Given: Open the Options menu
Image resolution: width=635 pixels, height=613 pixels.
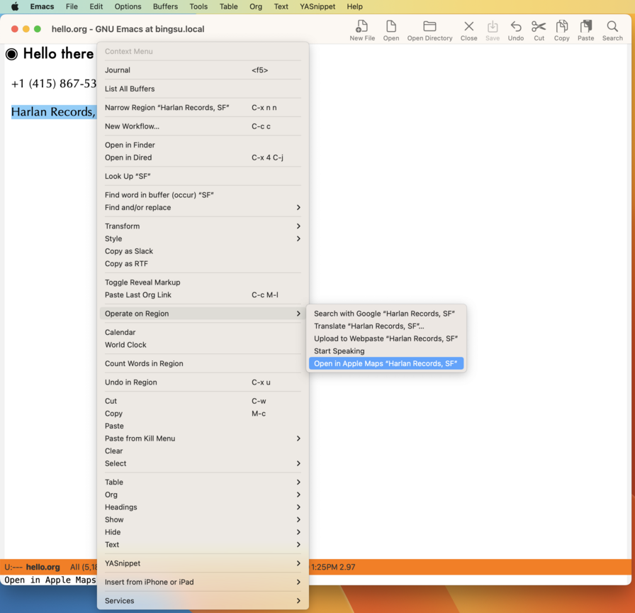Looking at the screenshot, I should click(x=128, y=6).
